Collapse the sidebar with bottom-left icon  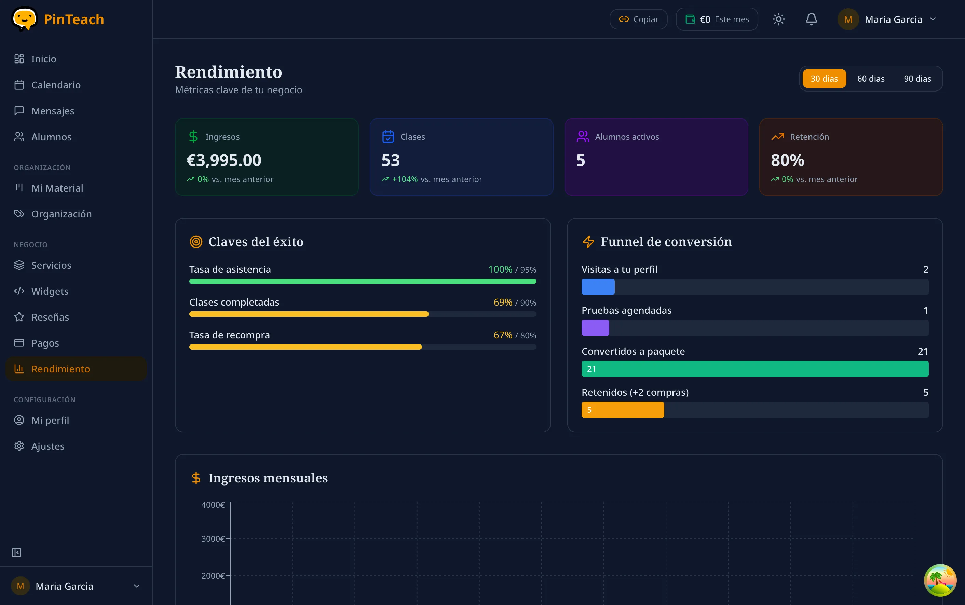click(16, 552)
